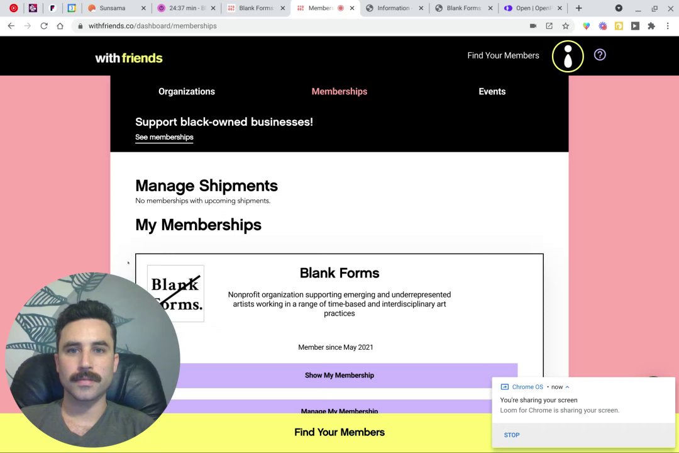Click the Blank Forms membership title

(x=339, y=273)
